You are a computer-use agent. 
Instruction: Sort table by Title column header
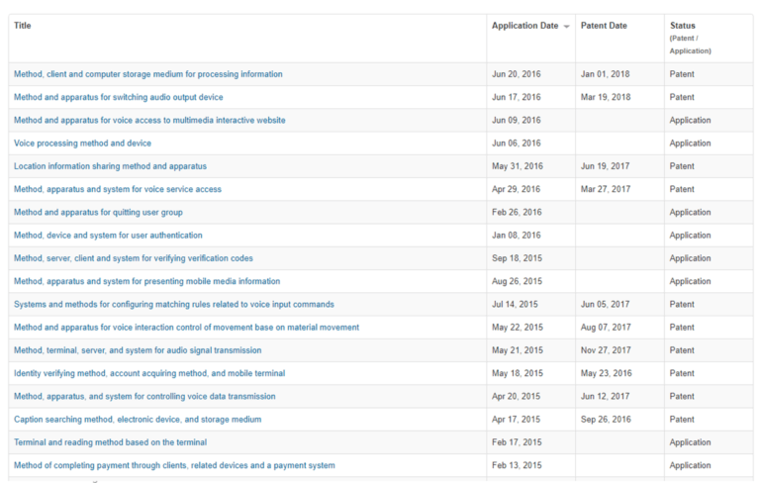[x=23, y=26]
